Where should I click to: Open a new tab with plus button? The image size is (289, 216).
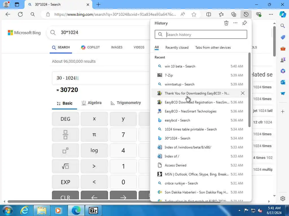(x=98, y=4)
